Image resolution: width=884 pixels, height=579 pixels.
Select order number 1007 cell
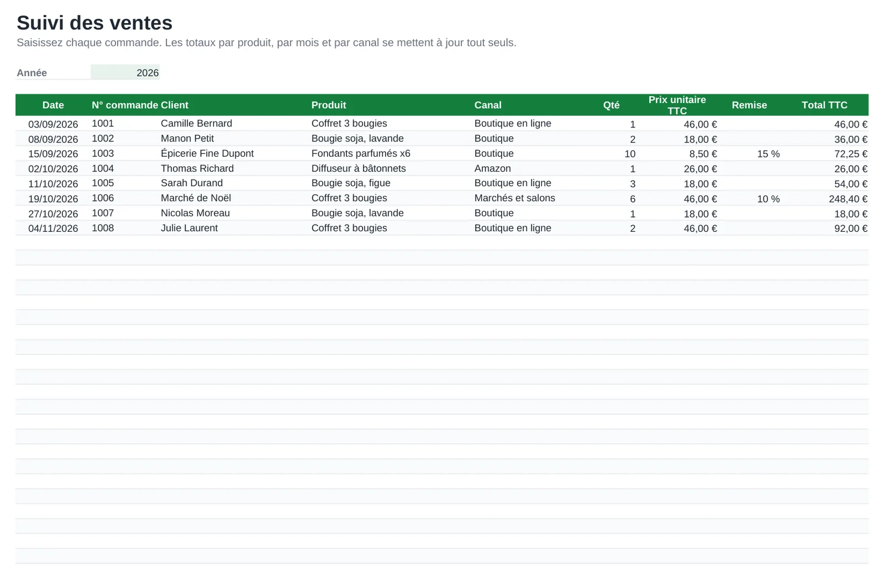tap(125, 213)
